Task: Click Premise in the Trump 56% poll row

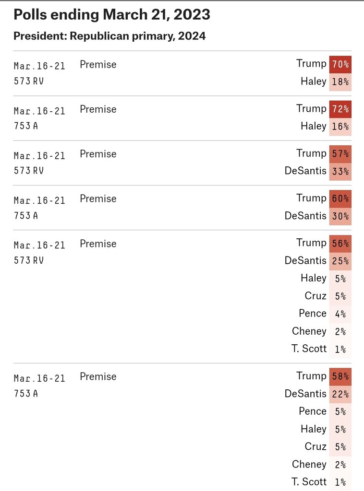Action: pos(98,244)
